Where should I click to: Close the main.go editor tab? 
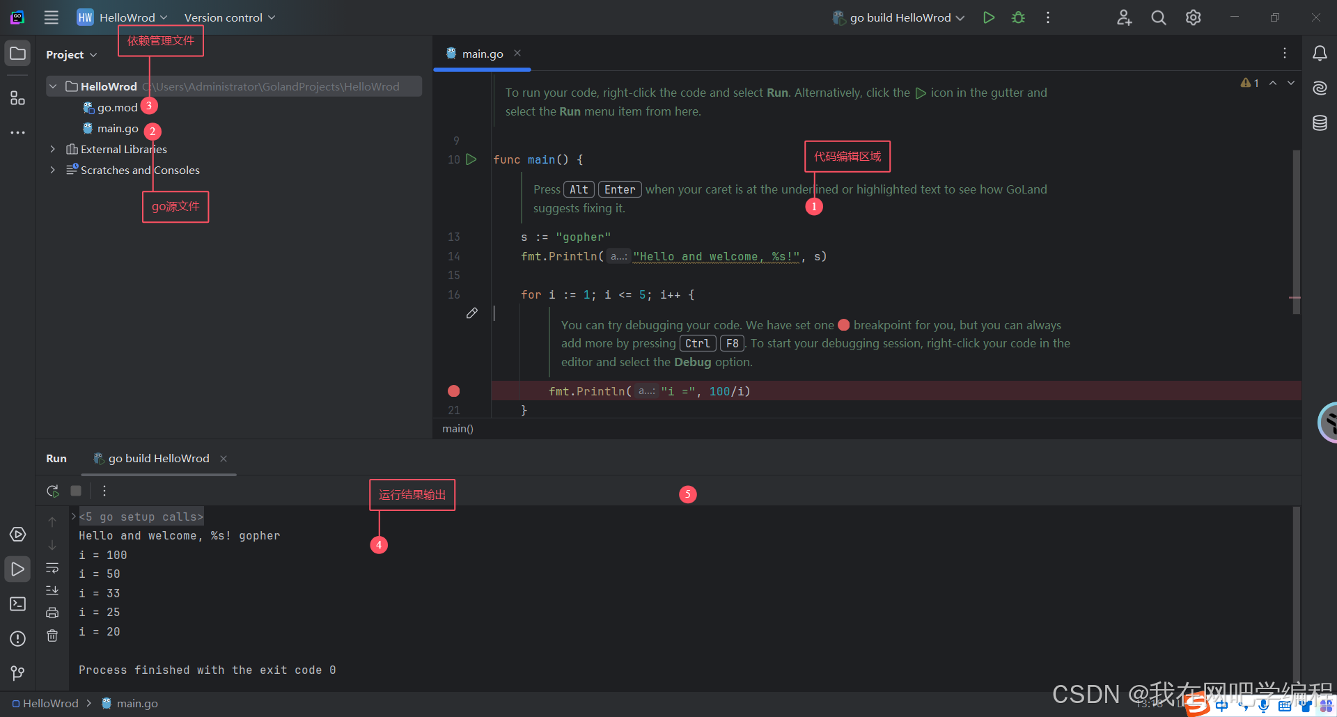tap(517, 53)
